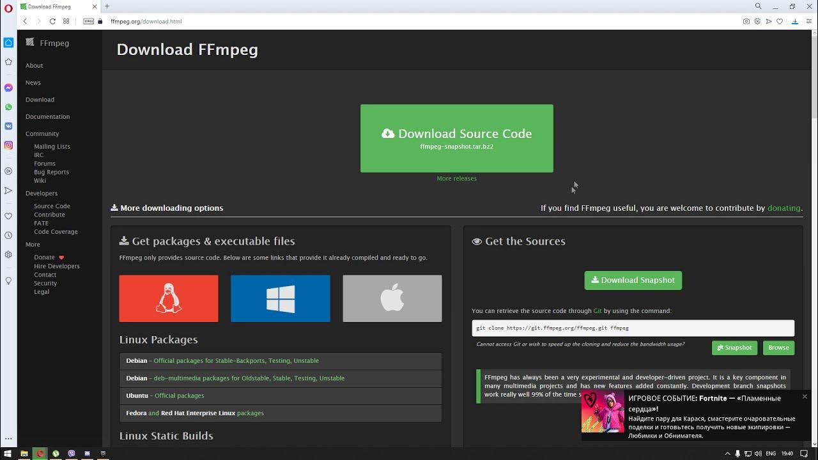Viewport: 818px width, 460px height.
Task: Open the sidebar player icon
Action: click(8, 171)
